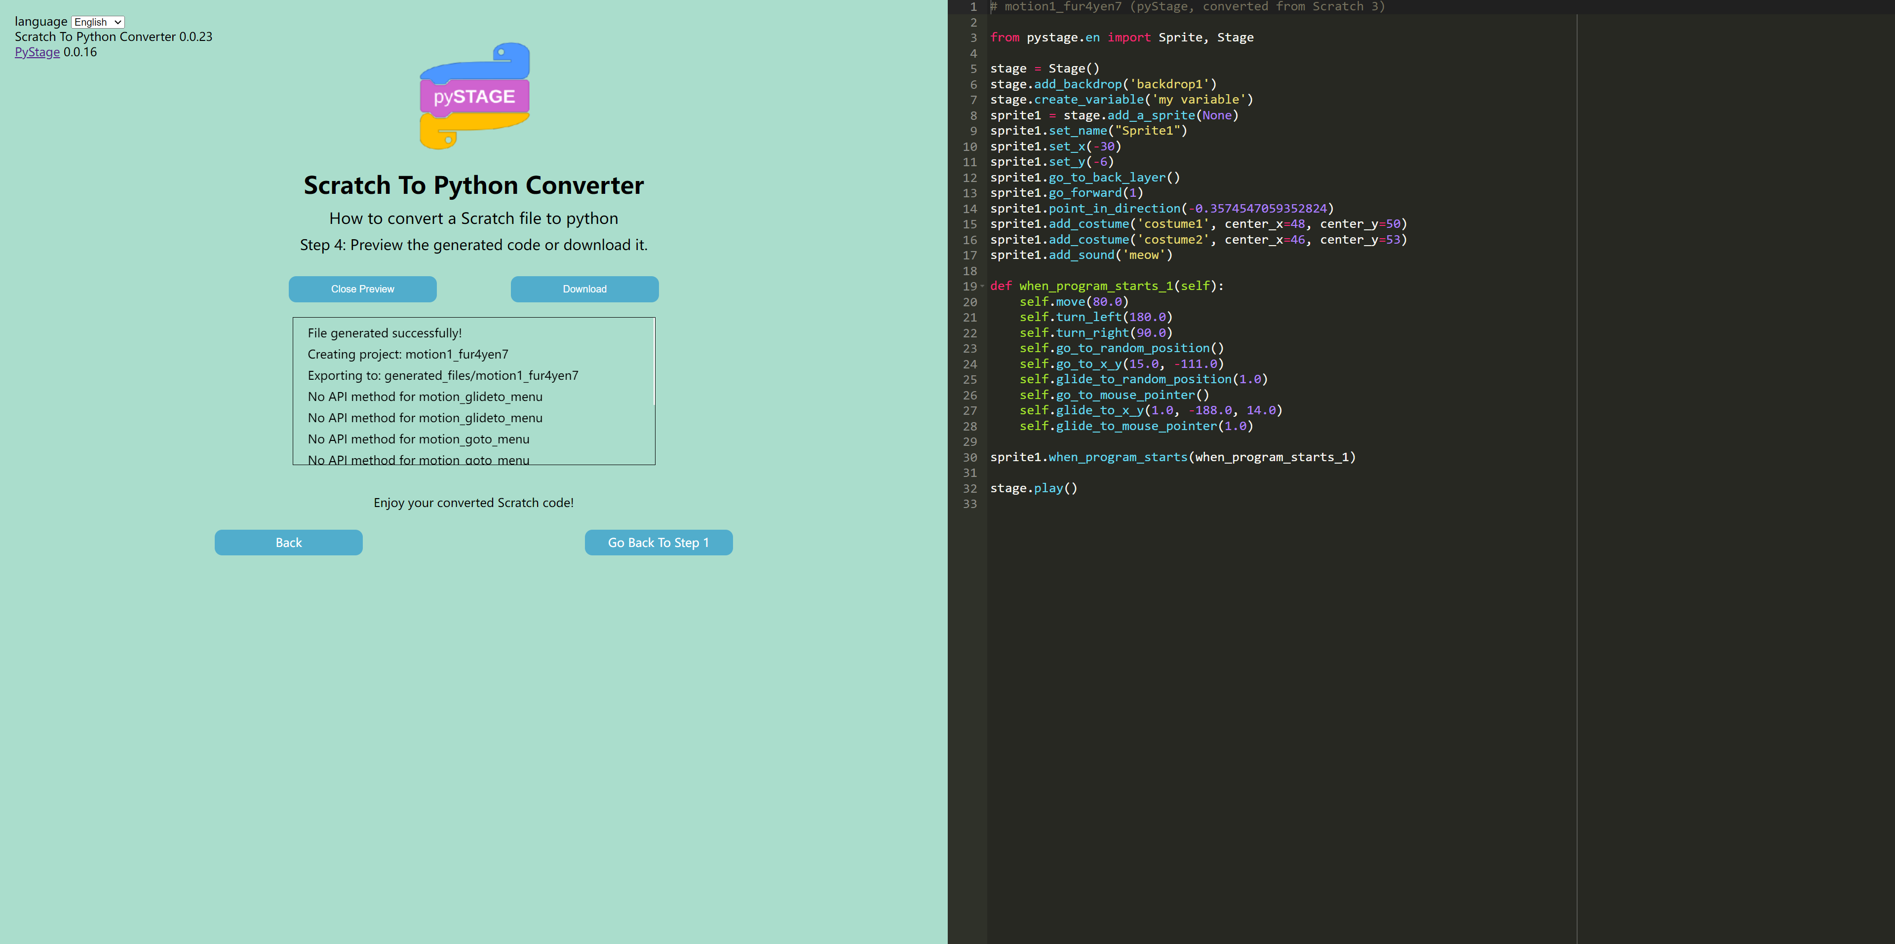Screen dimensions: 1895x944
Task: Click code line self.turn_left(180.0)
Action: click(x=1096, y=317)
